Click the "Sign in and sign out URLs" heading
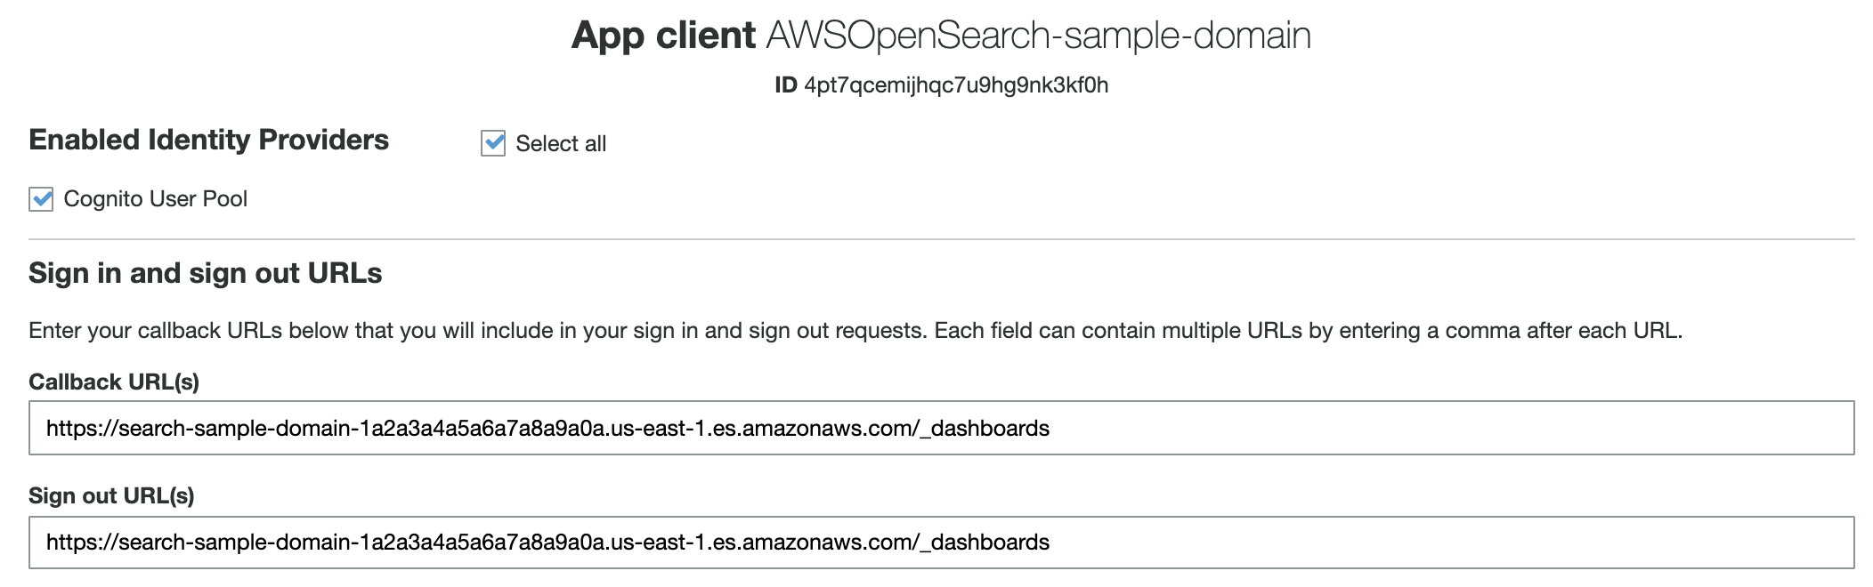Screen dimensions: 1873x587 click(205, 273)
